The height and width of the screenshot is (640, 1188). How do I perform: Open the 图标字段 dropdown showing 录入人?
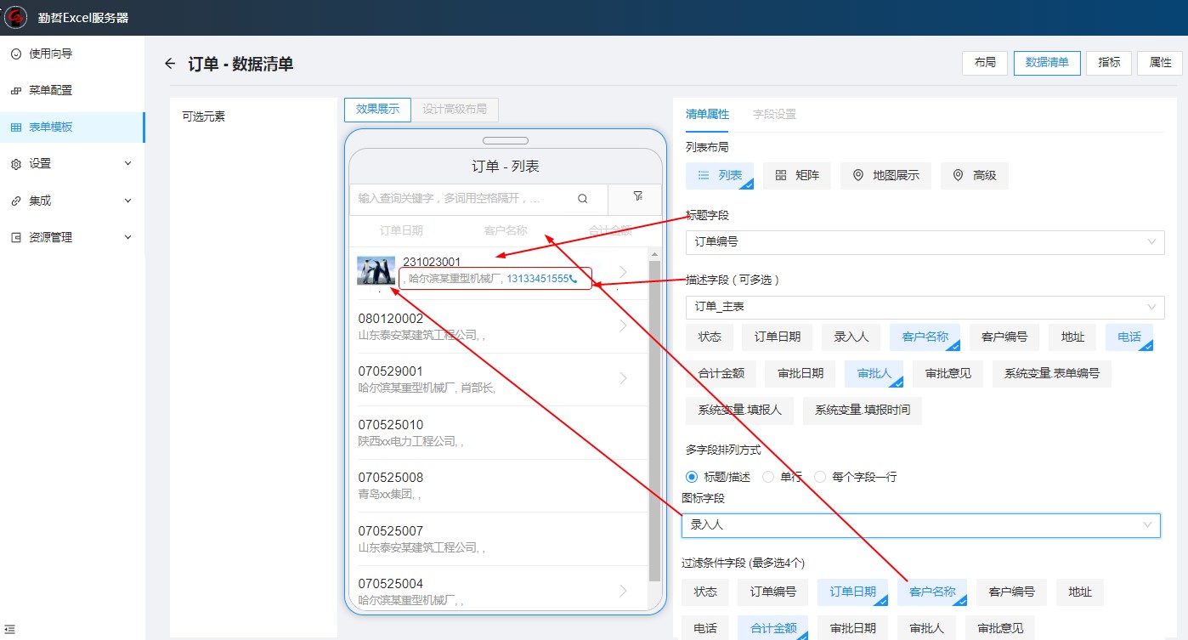click(x=920, y=525)
